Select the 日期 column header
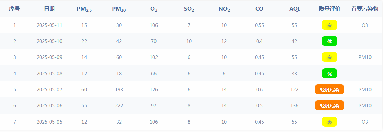 (49, 9)
